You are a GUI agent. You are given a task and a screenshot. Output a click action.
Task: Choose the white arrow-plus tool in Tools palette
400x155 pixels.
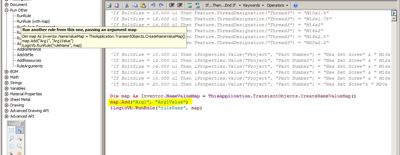point(20,138)
